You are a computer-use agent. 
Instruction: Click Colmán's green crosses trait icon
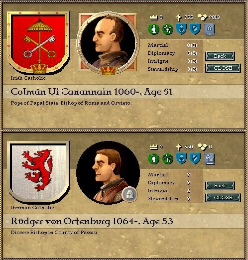click(168, 29)
